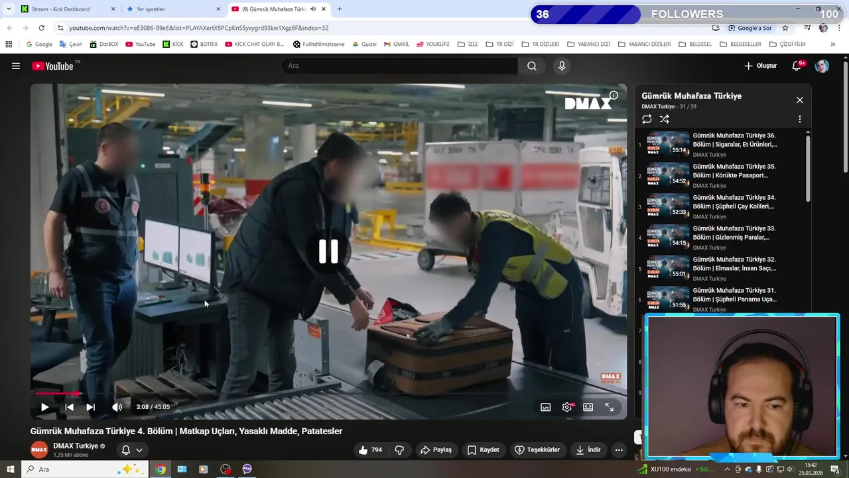The image size is (849, 478).
Task: Reload the page
Action: [x=41, y=28]
